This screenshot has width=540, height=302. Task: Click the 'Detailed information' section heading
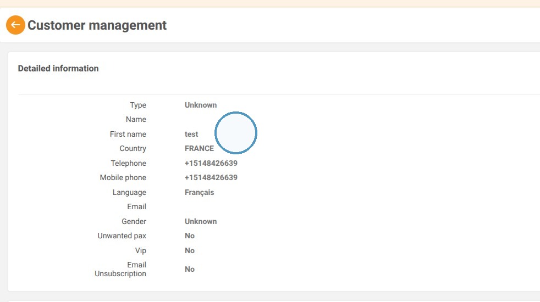pos(58,69)
